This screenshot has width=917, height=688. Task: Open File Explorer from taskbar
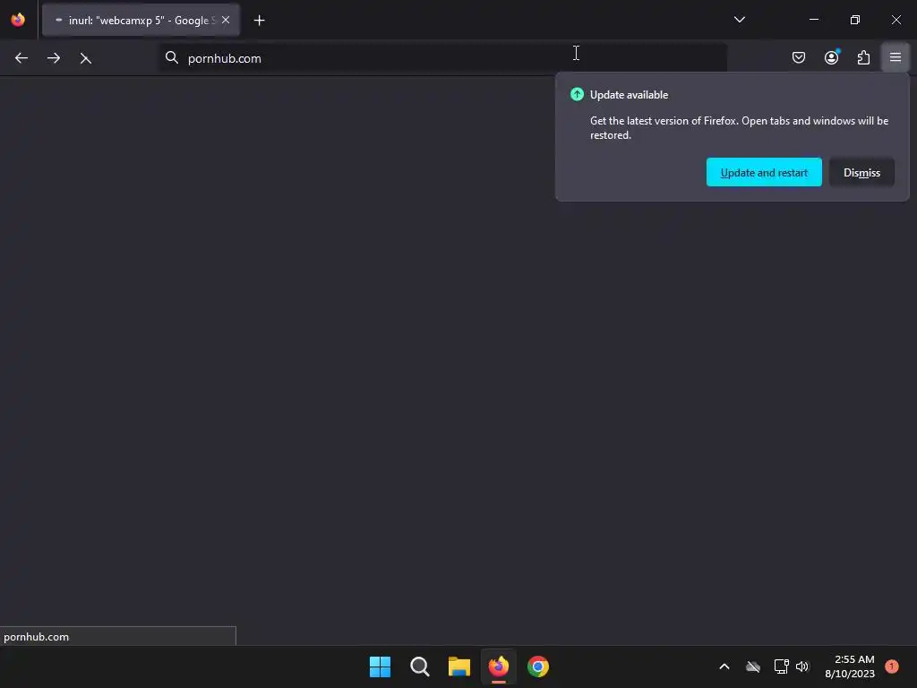click(459, 666)
